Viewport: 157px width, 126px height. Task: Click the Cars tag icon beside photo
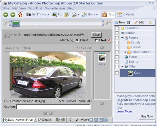(102, 57)
